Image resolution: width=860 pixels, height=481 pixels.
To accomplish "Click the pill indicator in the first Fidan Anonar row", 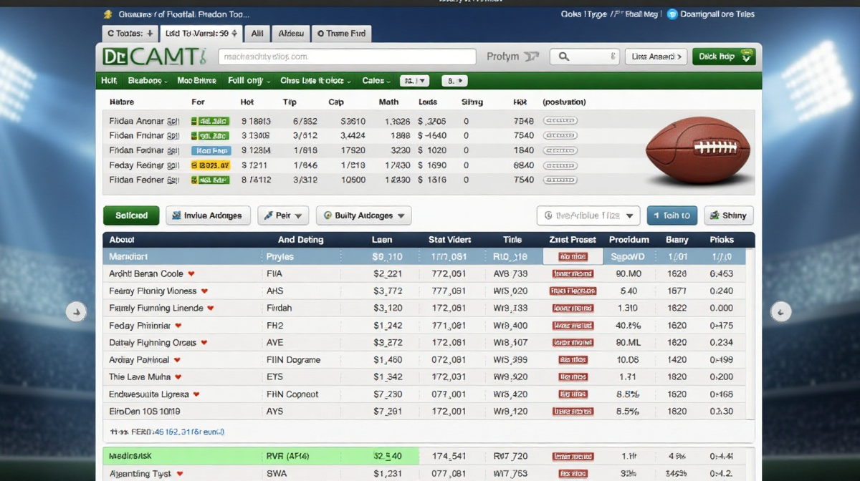I will pos(560,122).
